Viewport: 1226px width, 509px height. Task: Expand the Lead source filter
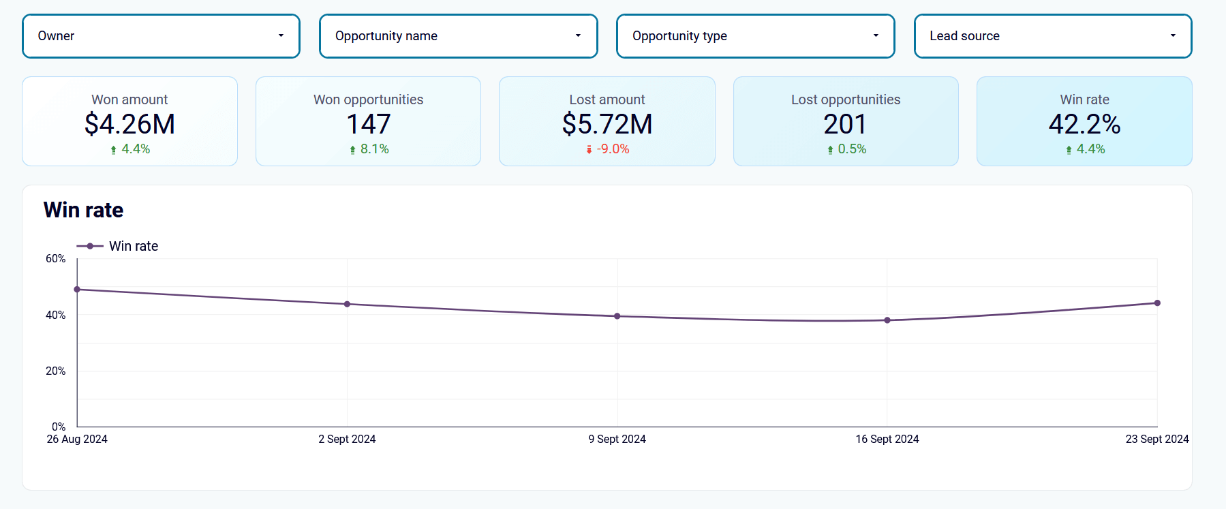coord(1053,36)
